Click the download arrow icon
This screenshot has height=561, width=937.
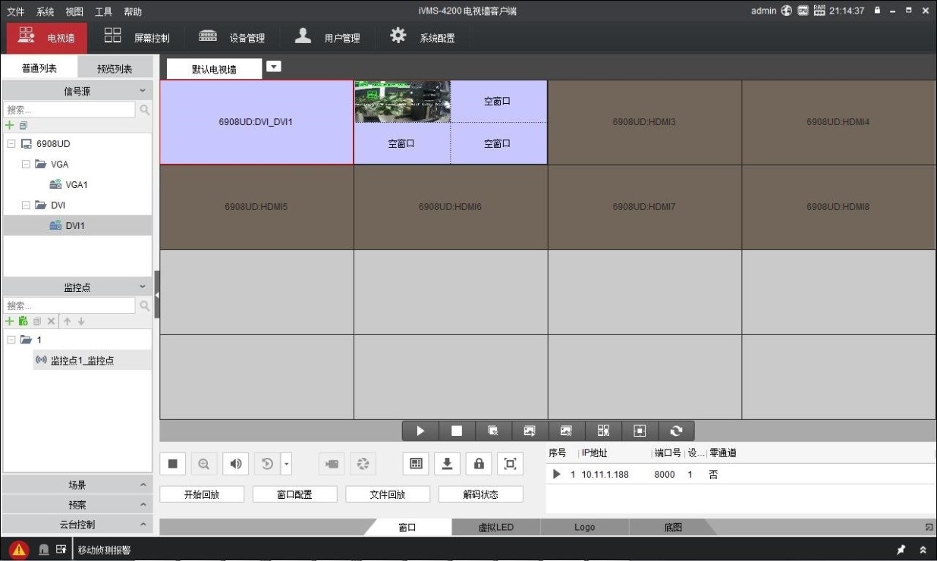tap(447, 464)
